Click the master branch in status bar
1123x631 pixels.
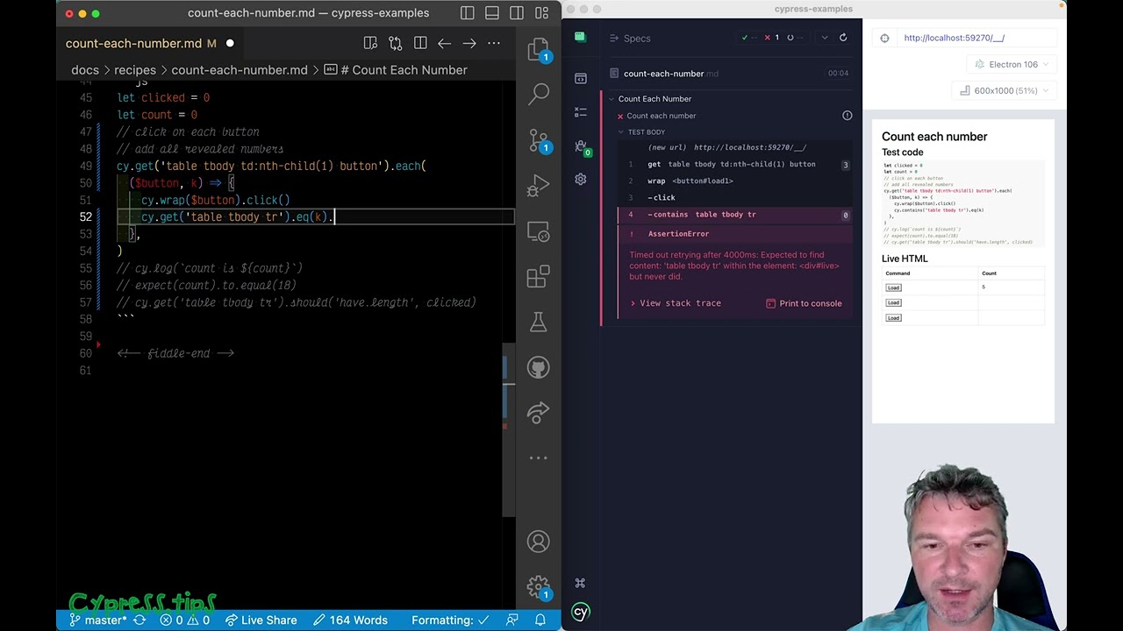click(98, 620)
